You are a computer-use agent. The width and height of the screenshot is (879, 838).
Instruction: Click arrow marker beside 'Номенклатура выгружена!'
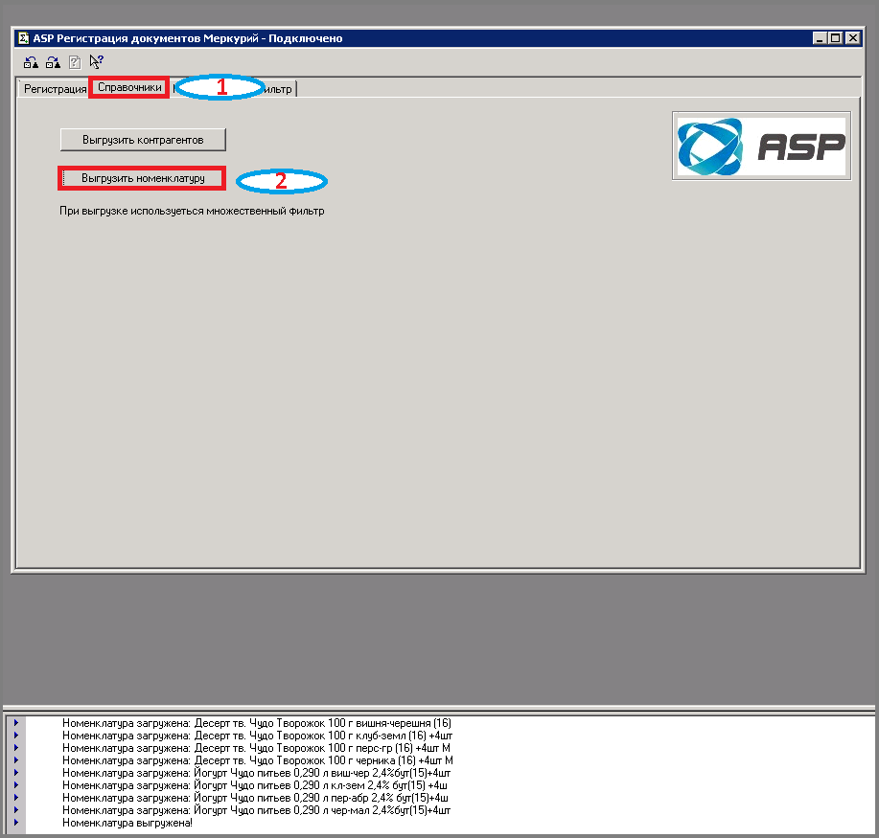point(16,823)
